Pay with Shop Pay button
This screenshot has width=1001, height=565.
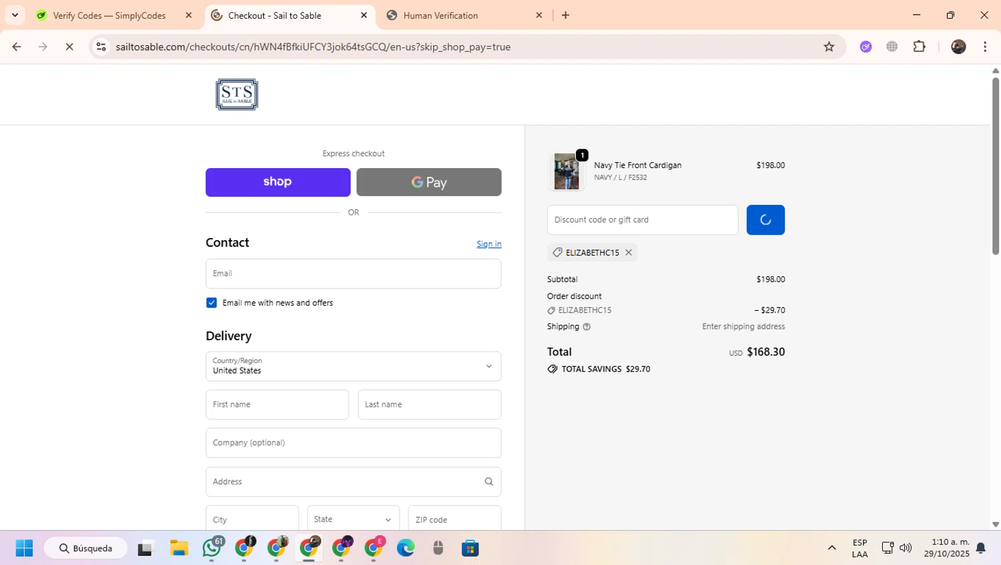[x=278, y=182]
